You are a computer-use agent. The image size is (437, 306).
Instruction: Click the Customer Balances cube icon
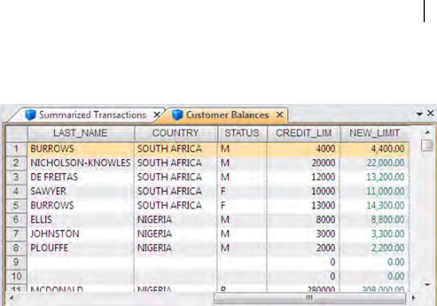click(177, 115)
